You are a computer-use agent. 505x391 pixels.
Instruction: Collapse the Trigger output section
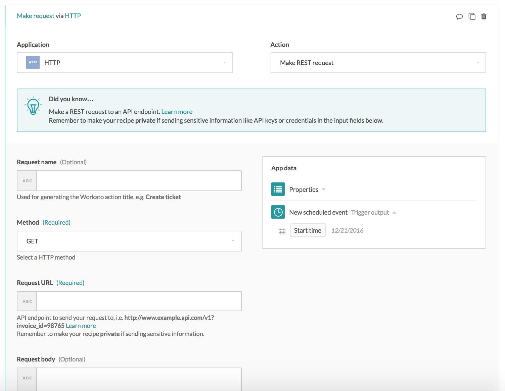[395, 213]
